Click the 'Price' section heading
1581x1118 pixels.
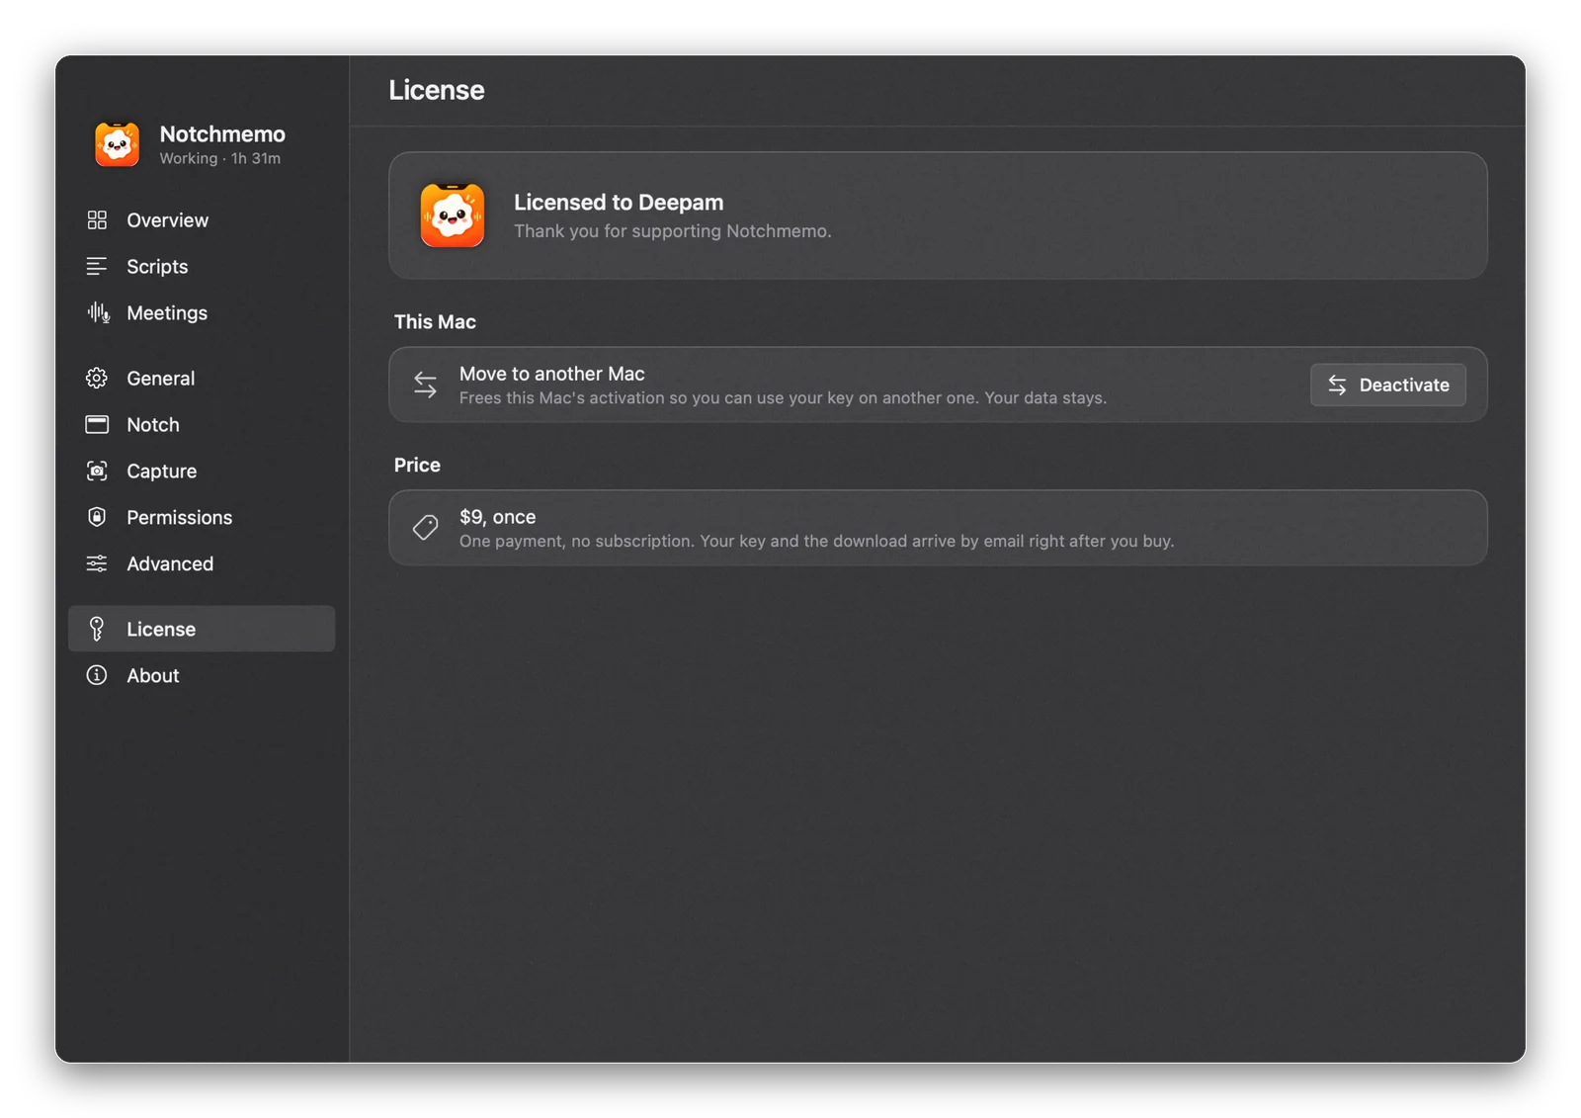coord(417,465)
